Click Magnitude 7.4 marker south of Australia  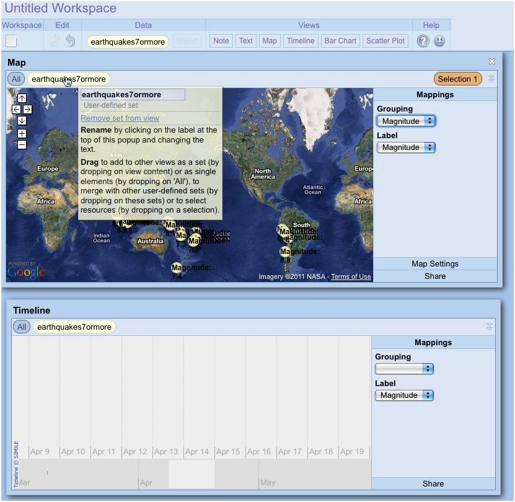[177, 268]
